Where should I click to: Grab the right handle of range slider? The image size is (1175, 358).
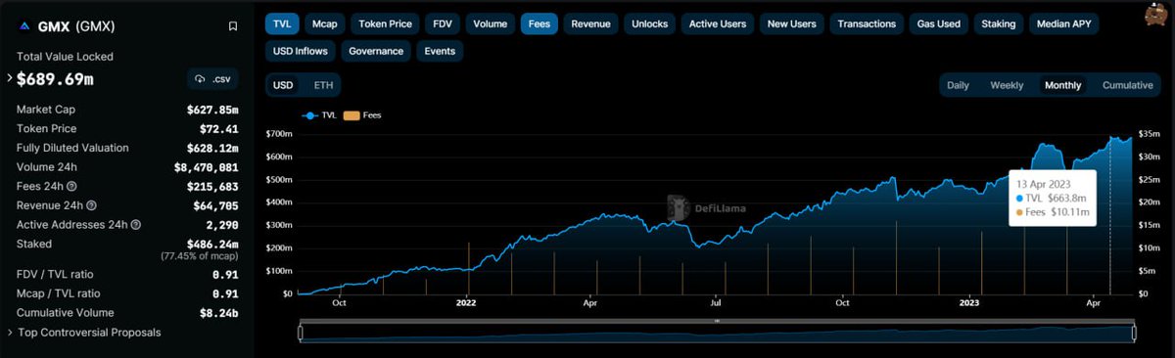[x=1134, y=334]
